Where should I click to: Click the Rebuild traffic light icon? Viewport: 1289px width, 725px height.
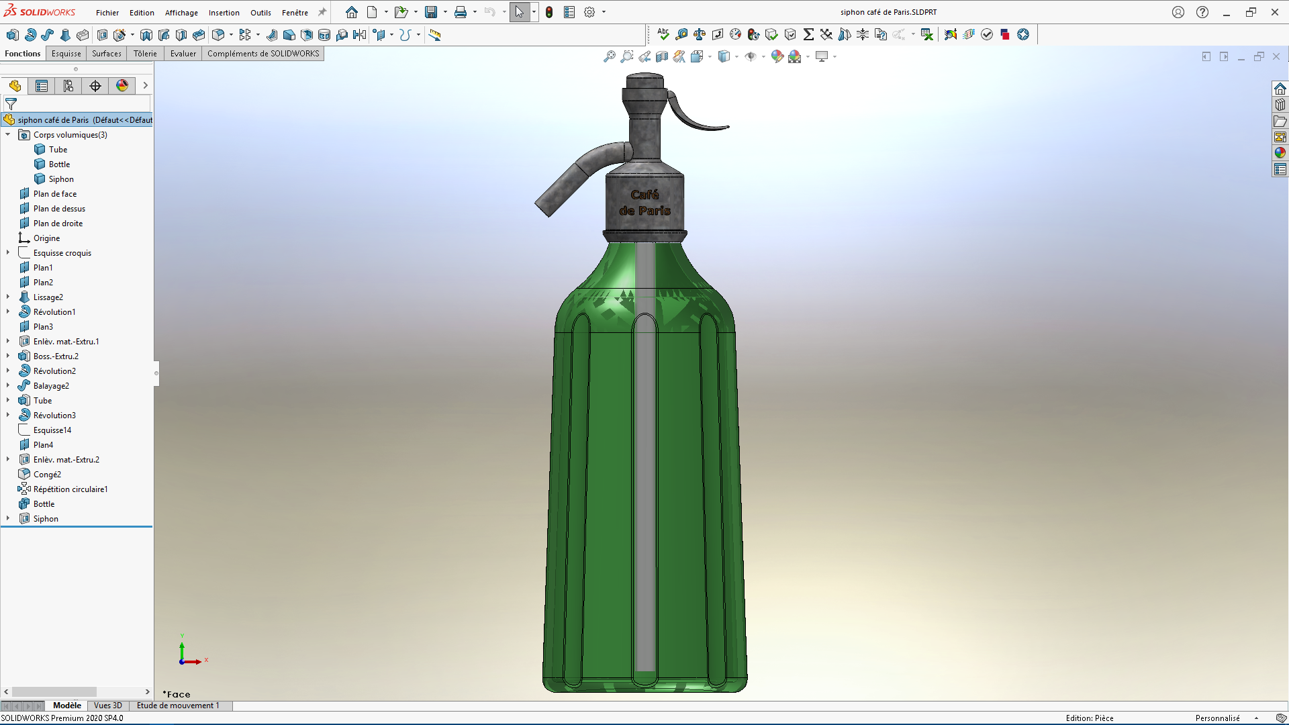549,12
